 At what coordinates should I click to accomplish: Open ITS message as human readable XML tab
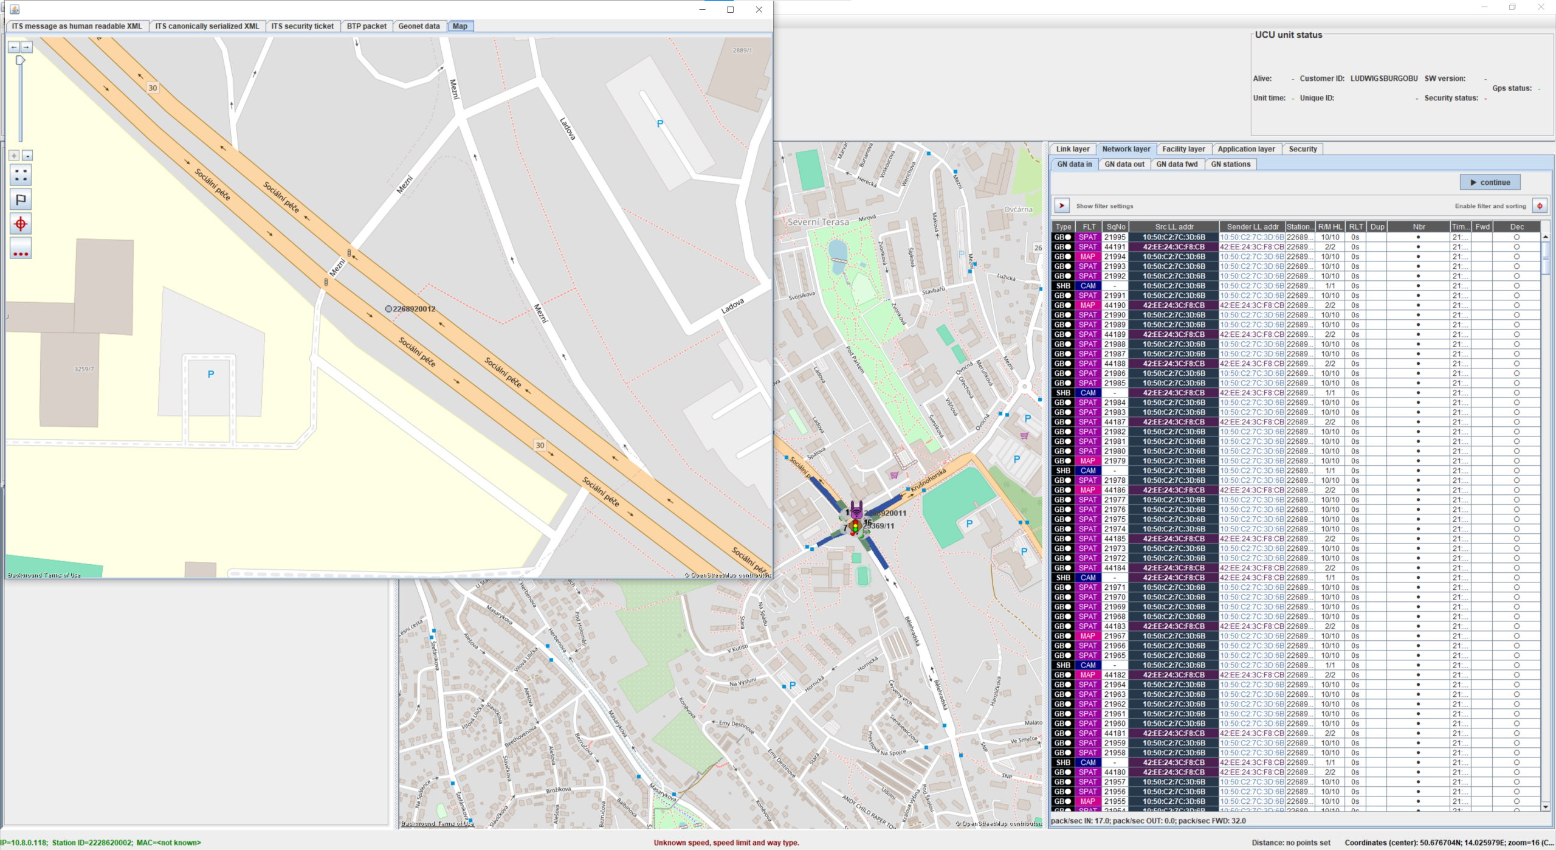coord(77,26)
